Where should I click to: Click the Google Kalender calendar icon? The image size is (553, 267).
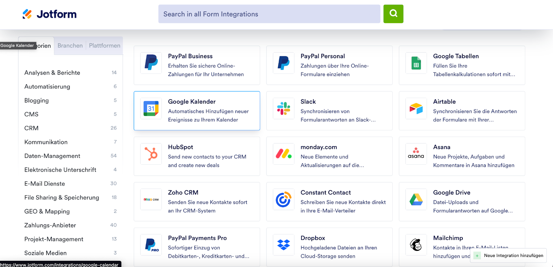(x=151, y=108)
